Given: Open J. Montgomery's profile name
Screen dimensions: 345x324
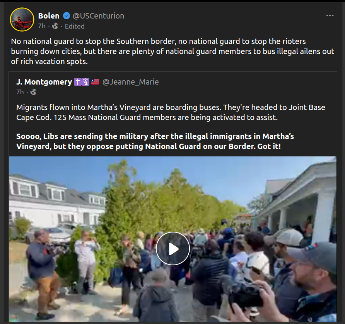Looking at the screenshot, I should point(44,82).
